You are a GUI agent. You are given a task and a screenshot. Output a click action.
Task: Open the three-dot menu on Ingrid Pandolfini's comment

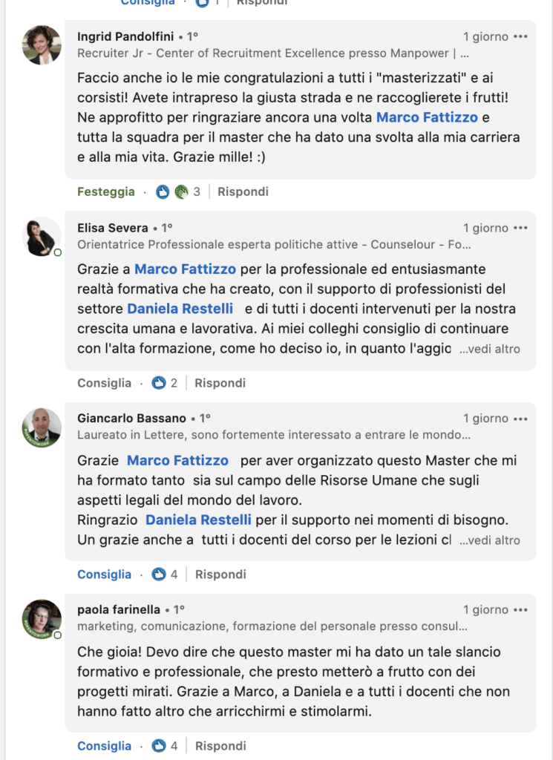pos(521,36)
